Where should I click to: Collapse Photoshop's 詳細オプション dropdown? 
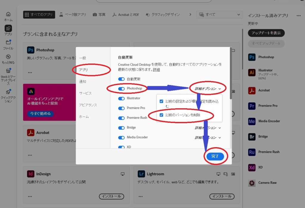click(x=208, y=89)
